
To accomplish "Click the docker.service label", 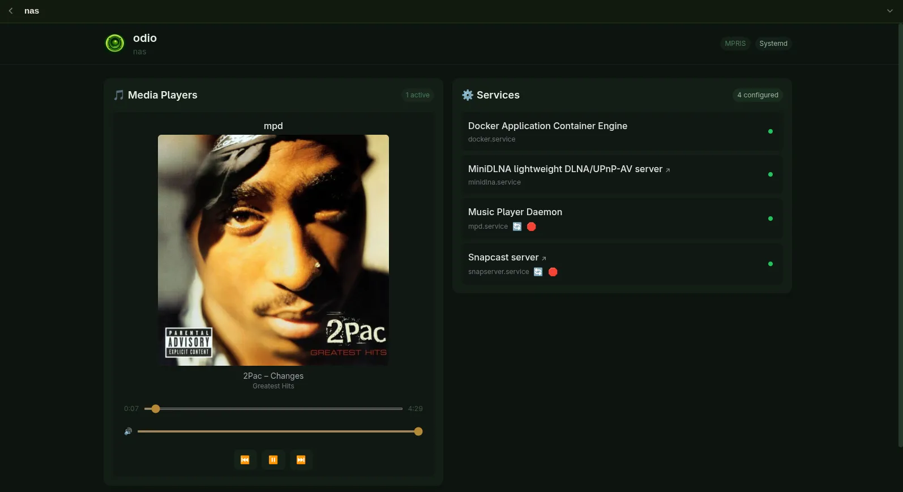I will [x=491, y=139].
